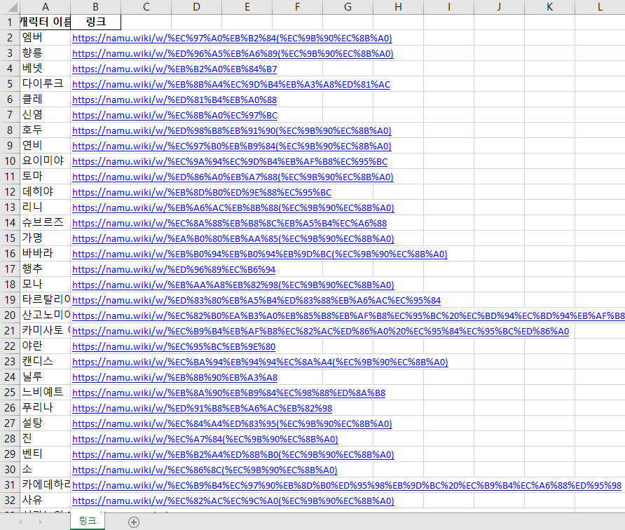Open the namu.wiki link for 모나
625x530 pixels.
[x=233, y=285]
